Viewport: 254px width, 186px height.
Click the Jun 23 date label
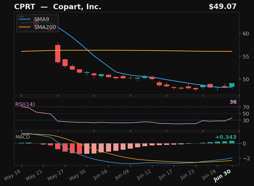187,175
